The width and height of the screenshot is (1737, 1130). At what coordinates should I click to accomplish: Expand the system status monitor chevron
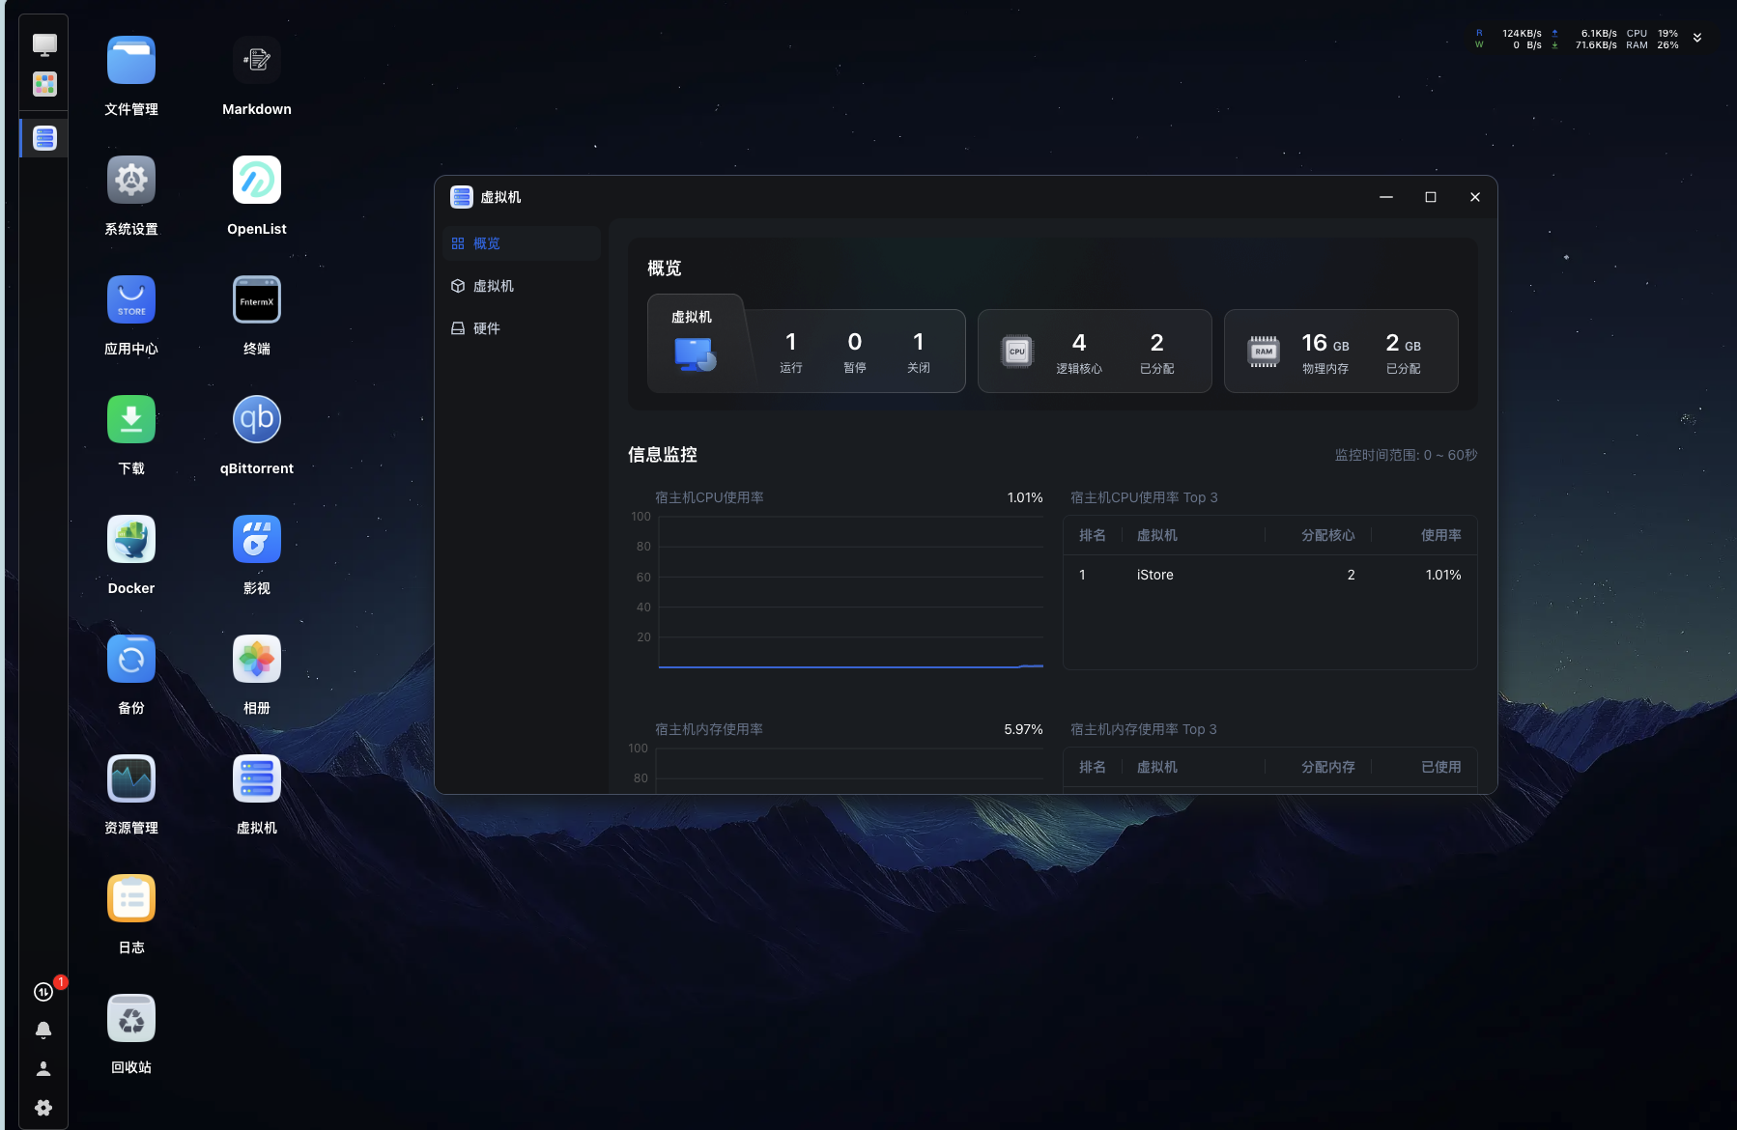1697,39
